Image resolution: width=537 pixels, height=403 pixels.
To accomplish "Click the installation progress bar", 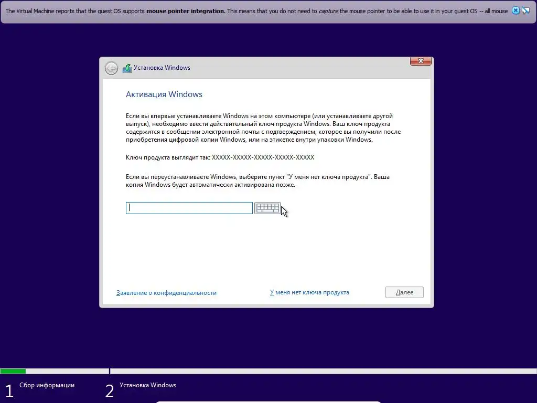I will tap(268, 371).
